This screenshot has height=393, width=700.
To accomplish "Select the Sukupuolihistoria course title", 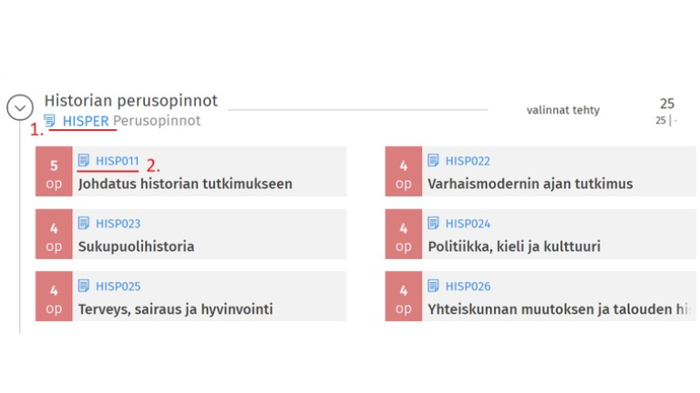I will (136, 247).
